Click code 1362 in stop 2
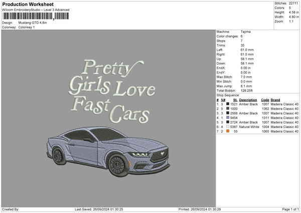This screenshot has width=301, height=213. 265,109
